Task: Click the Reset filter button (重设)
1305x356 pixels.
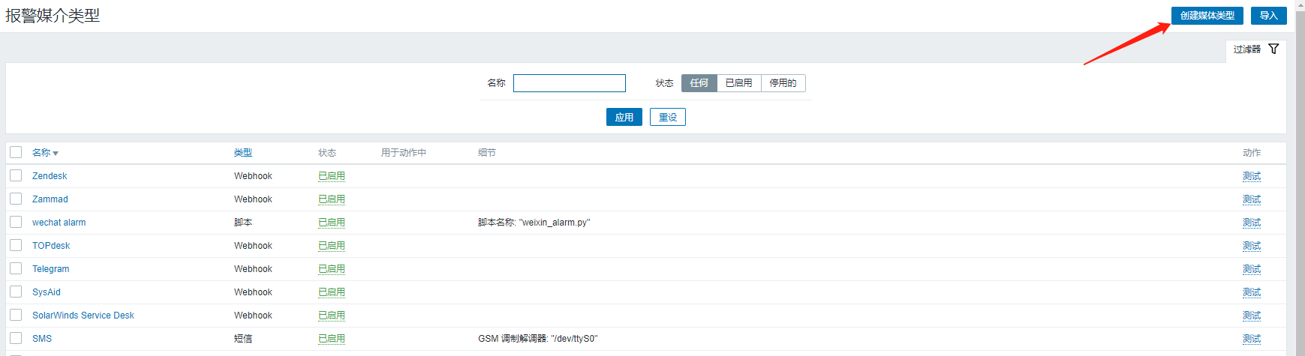Action: tap(668, 117)
